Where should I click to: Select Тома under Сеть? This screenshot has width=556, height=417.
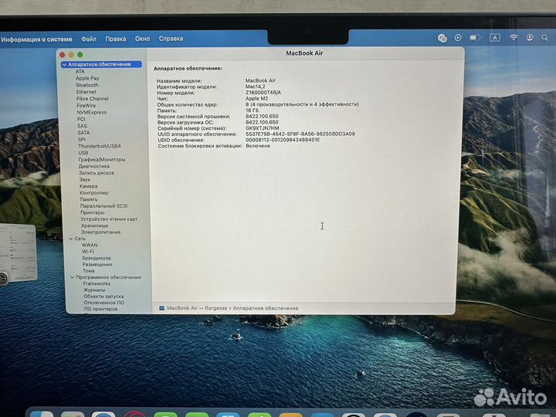tap(89, 270)
